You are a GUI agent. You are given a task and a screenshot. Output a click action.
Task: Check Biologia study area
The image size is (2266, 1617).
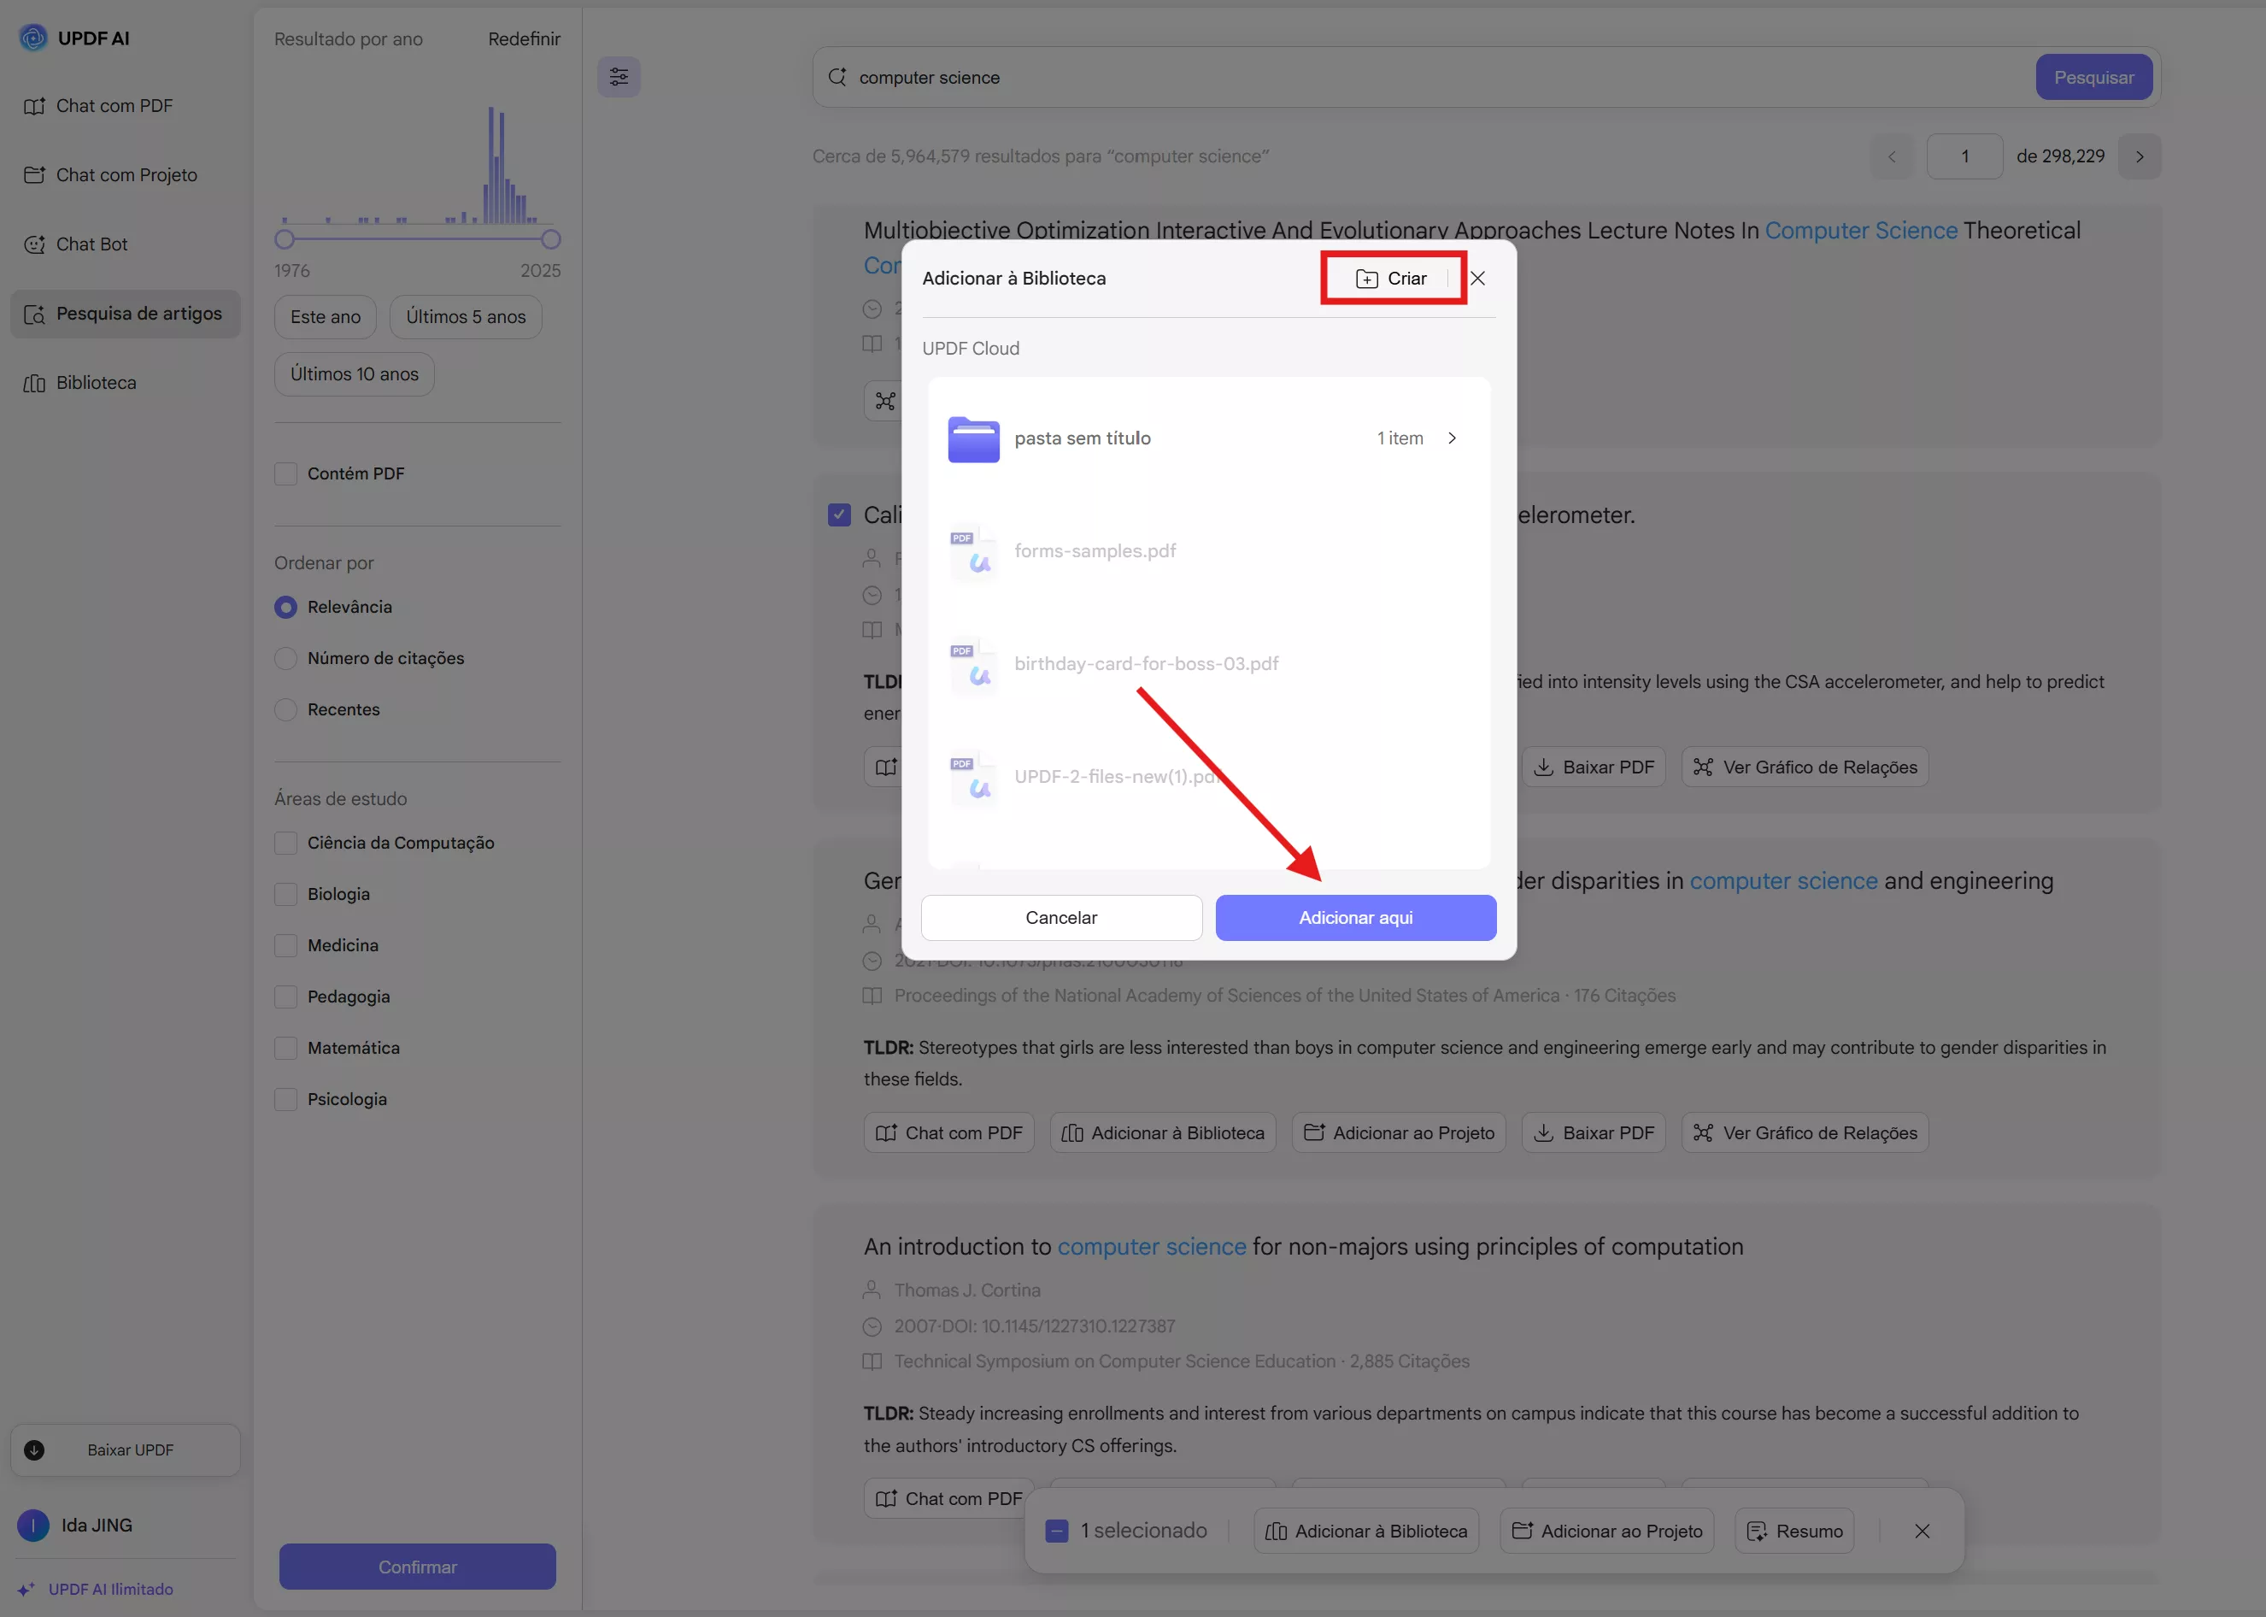point(285,894)
